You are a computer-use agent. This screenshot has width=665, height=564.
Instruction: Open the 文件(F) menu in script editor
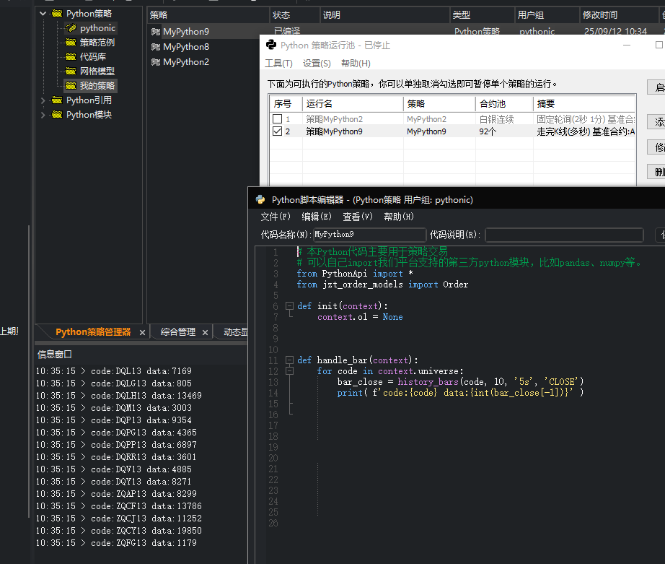coord(275,217)
